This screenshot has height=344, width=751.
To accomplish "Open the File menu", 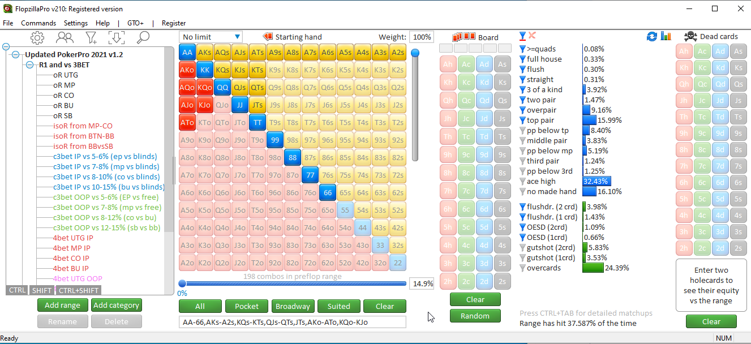I will [x=8, y=23].
